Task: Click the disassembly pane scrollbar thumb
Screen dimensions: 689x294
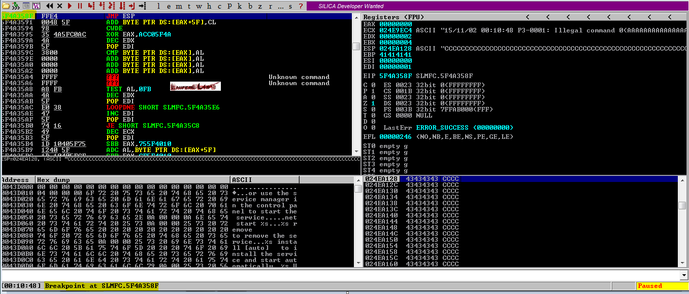Action: (x=357, y=47)
